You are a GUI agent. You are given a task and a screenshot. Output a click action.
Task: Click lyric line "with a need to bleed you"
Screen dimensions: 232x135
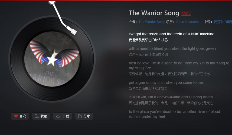(x=172, y=49)
